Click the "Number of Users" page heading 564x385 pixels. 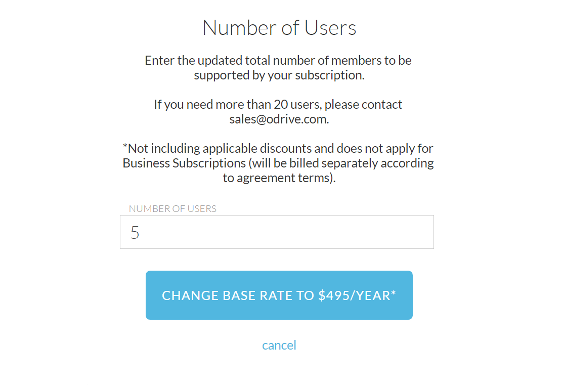(x=279, y=28)
